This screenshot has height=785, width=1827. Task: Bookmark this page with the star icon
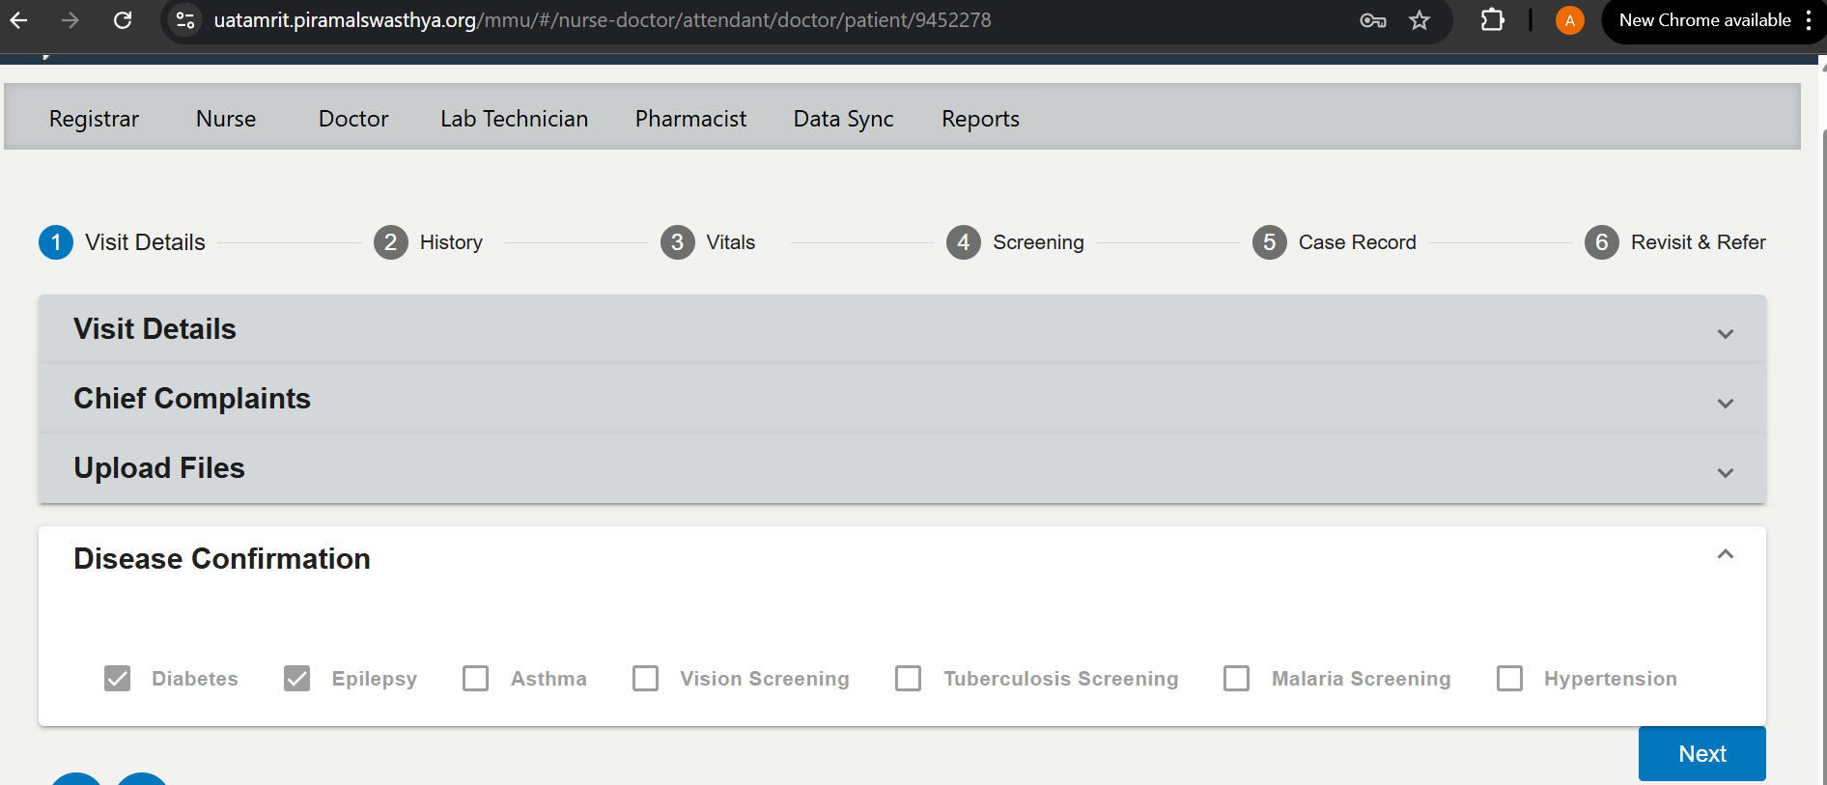pos(1419,20)
